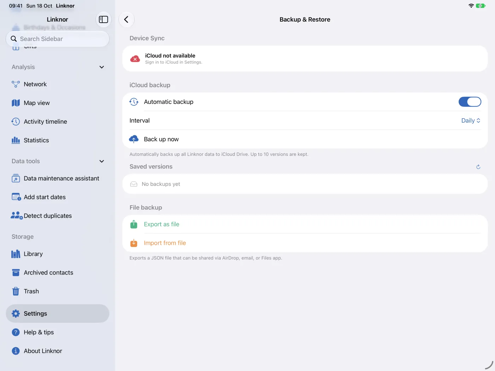Click the Statistics bar chart icon
This screenshot has height=371, width=495.
[x=16, y=140]
